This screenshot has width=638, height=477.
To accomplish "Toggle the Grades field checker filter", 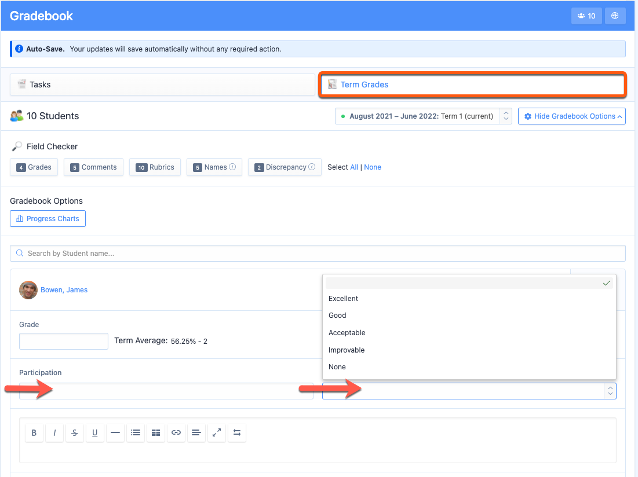I will pyautogui.click(x=34, y=167).
